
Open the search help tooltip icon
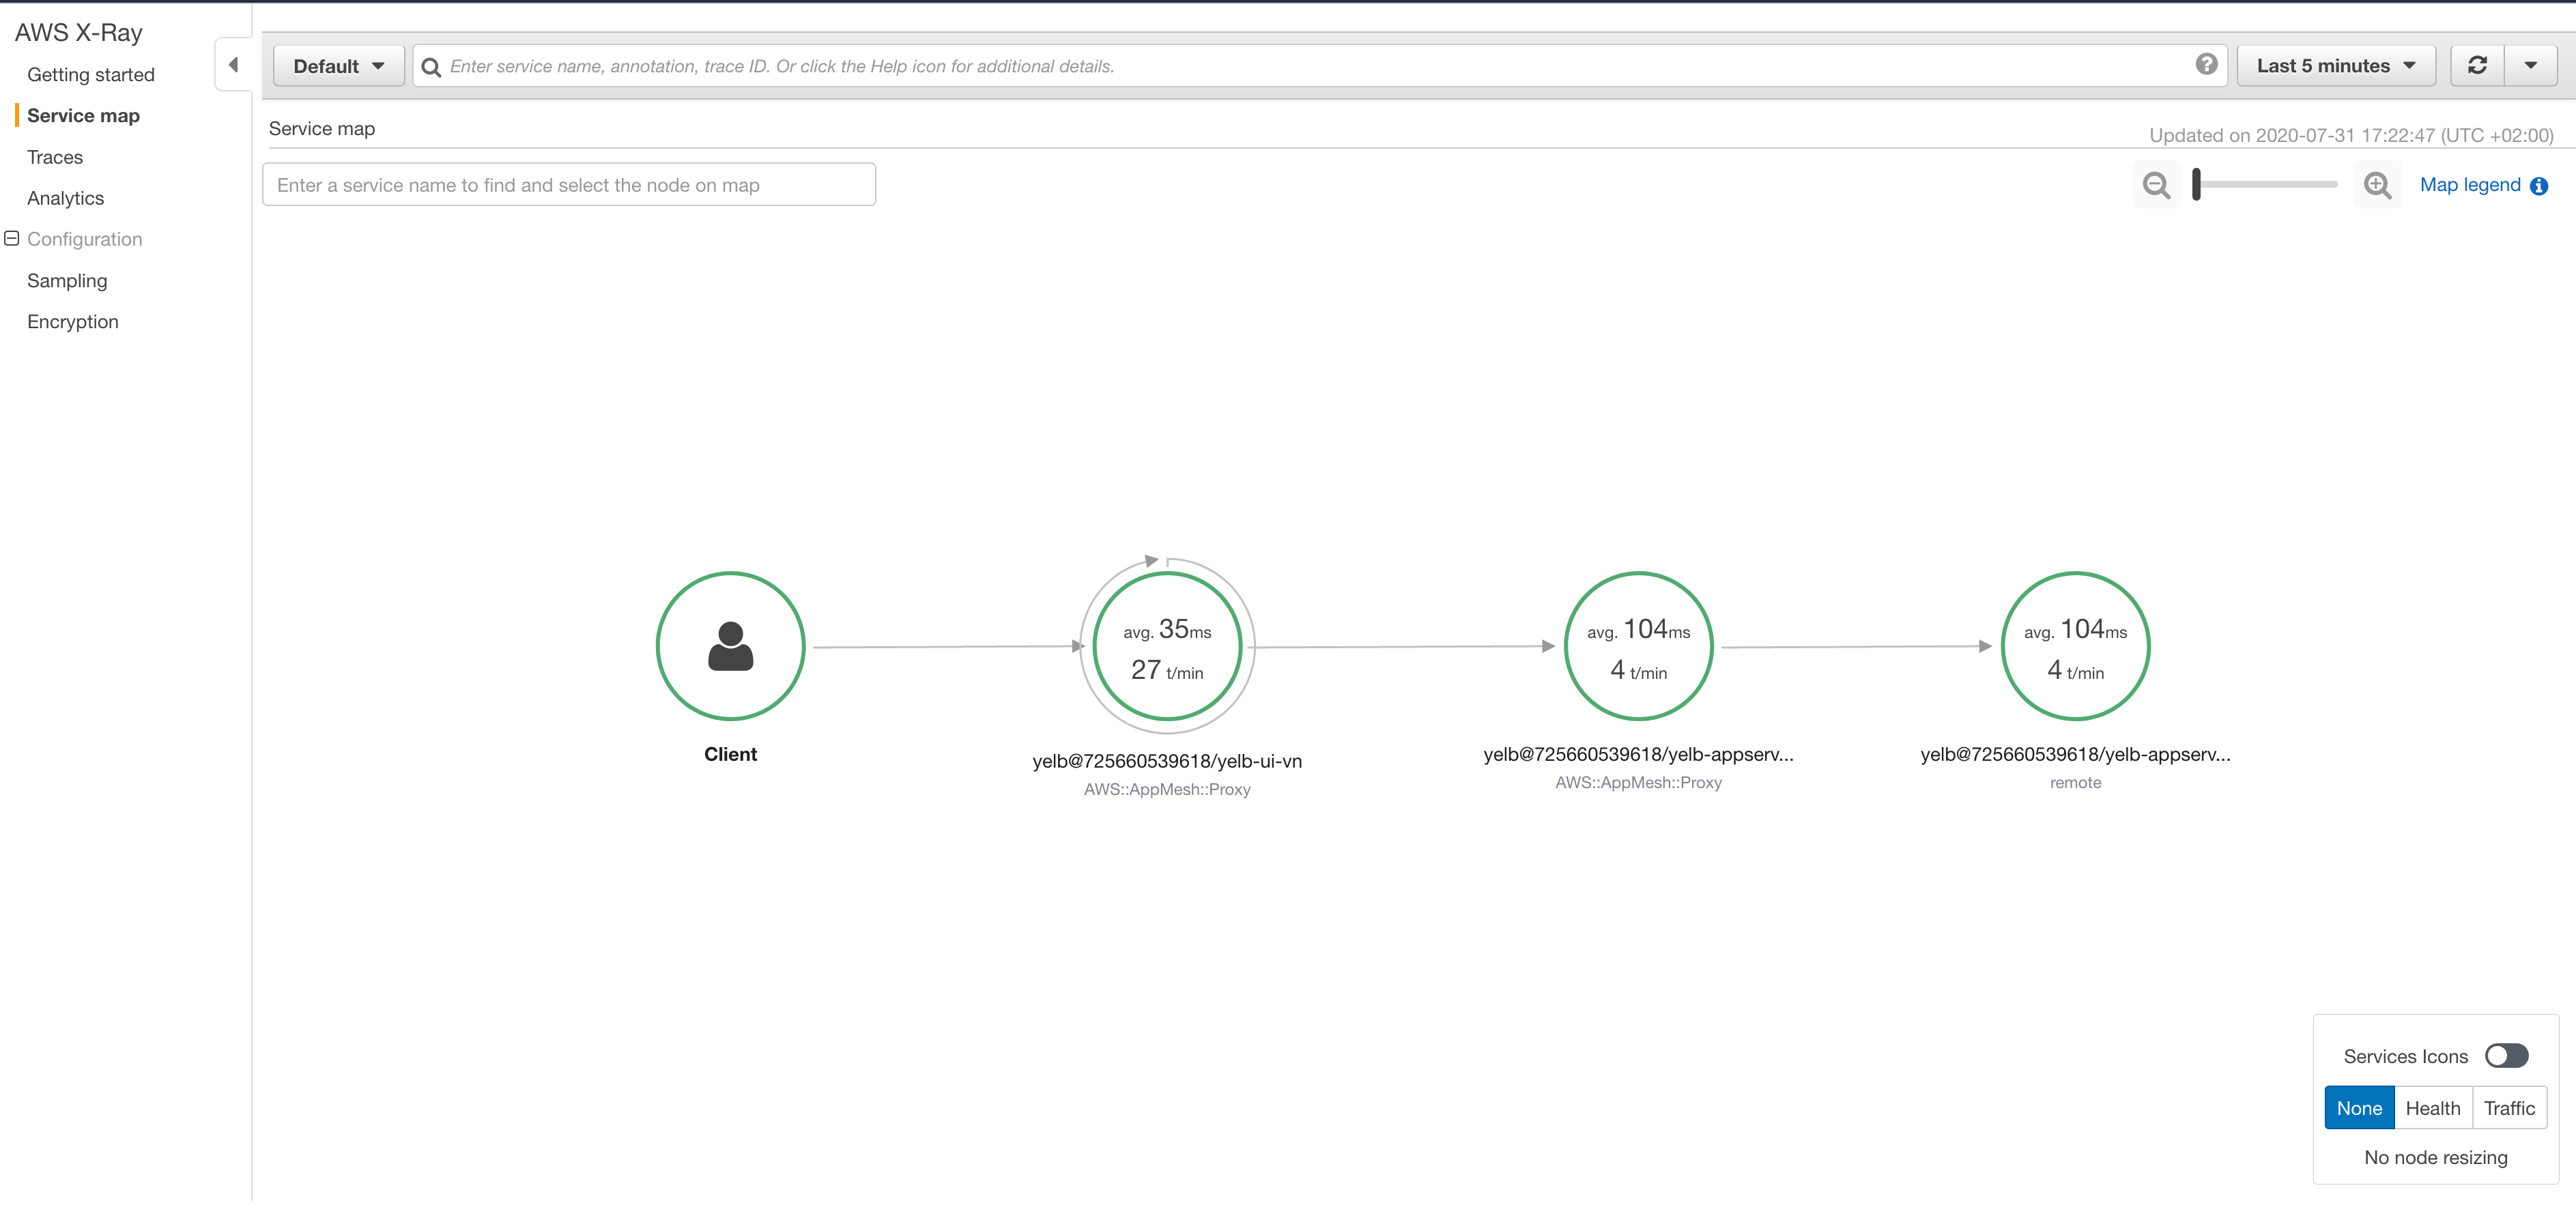(x=2206, y=64)
